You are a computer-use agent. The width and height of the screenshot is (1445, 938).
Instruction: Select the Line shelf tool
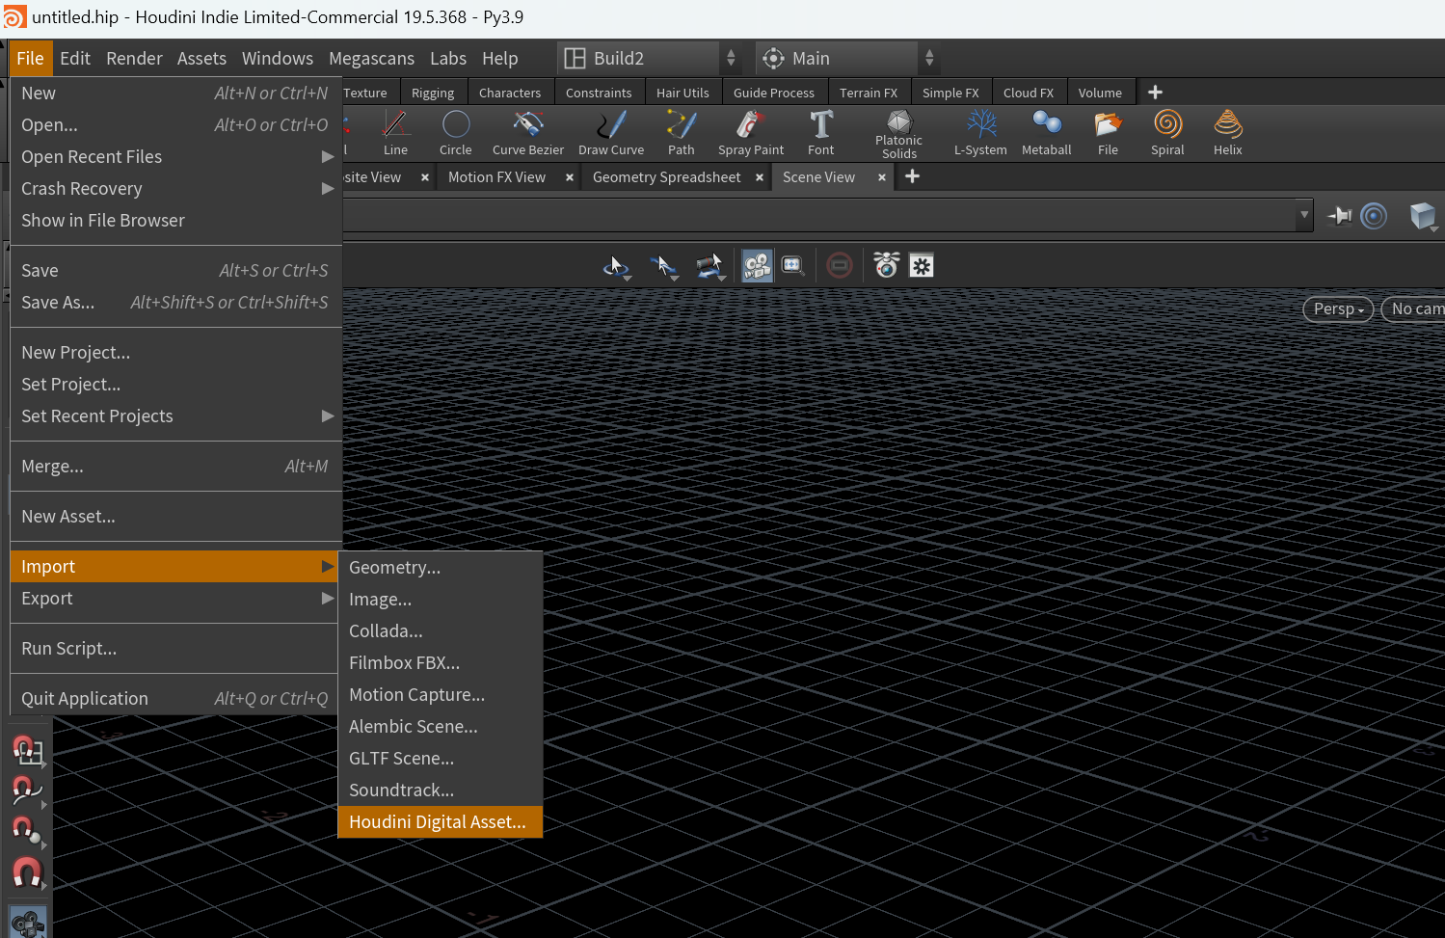point(395,133)
